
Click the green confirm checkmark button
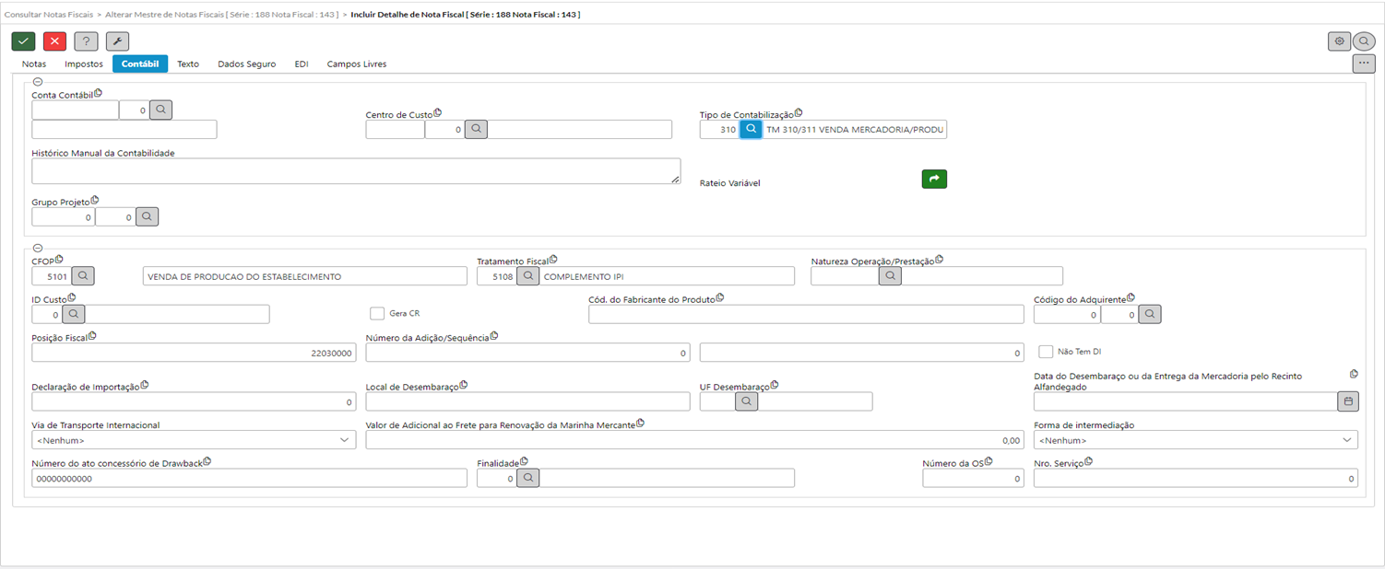click(x=23, y=41)
